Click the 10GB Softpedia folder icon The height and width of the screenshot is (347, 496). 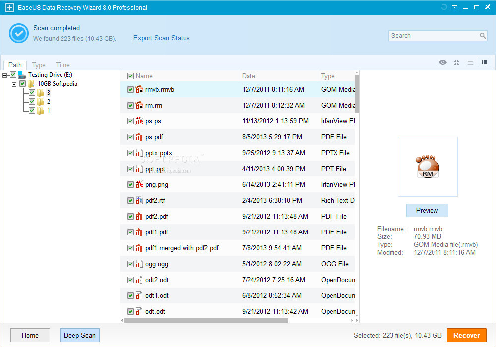coord(31,84)
